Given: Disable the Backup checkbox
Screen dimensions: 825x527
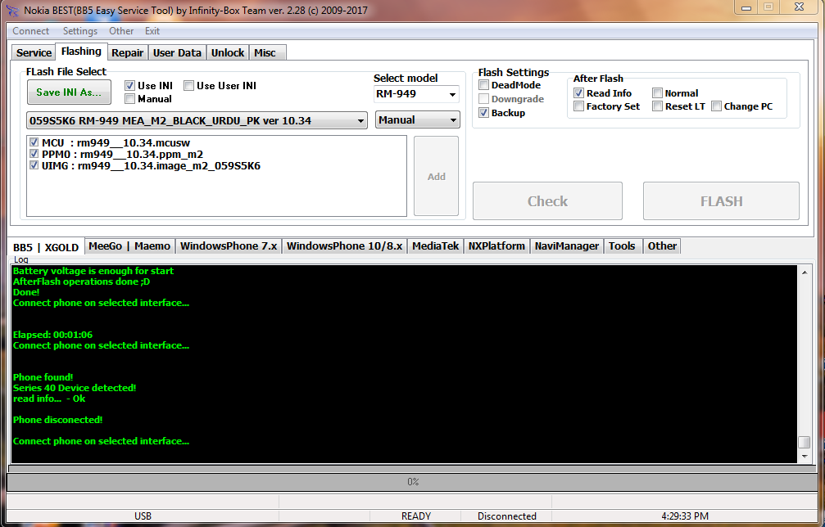Looking at the screenshot, I should click(x=483, y=112).
